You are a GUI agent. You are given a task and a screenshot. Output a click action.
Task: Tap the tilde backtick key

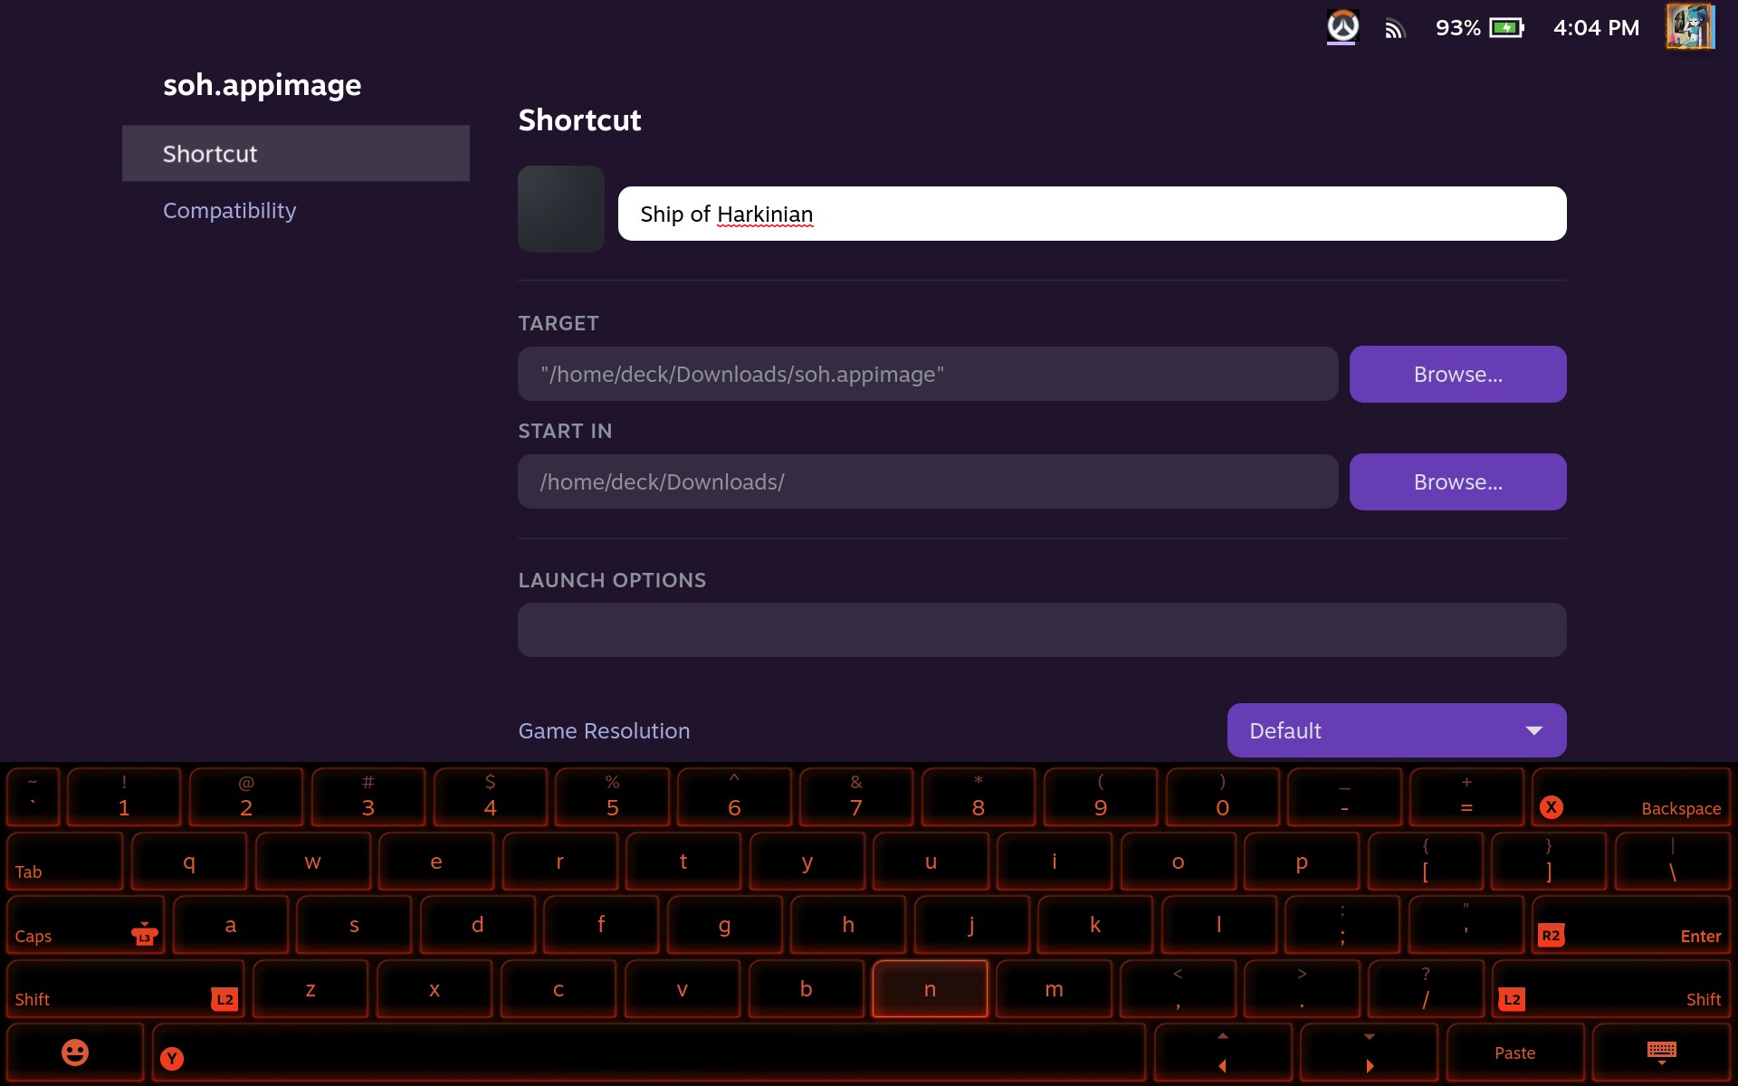33,797
